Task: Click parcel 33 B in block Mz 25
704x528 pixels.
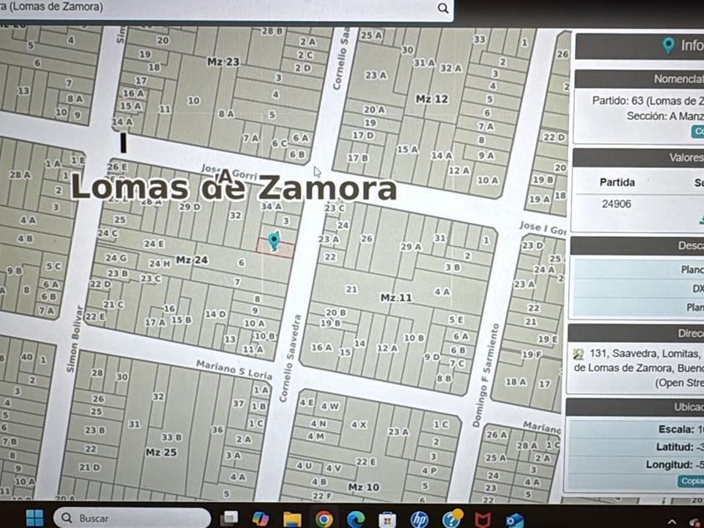Action: point(172,437)
